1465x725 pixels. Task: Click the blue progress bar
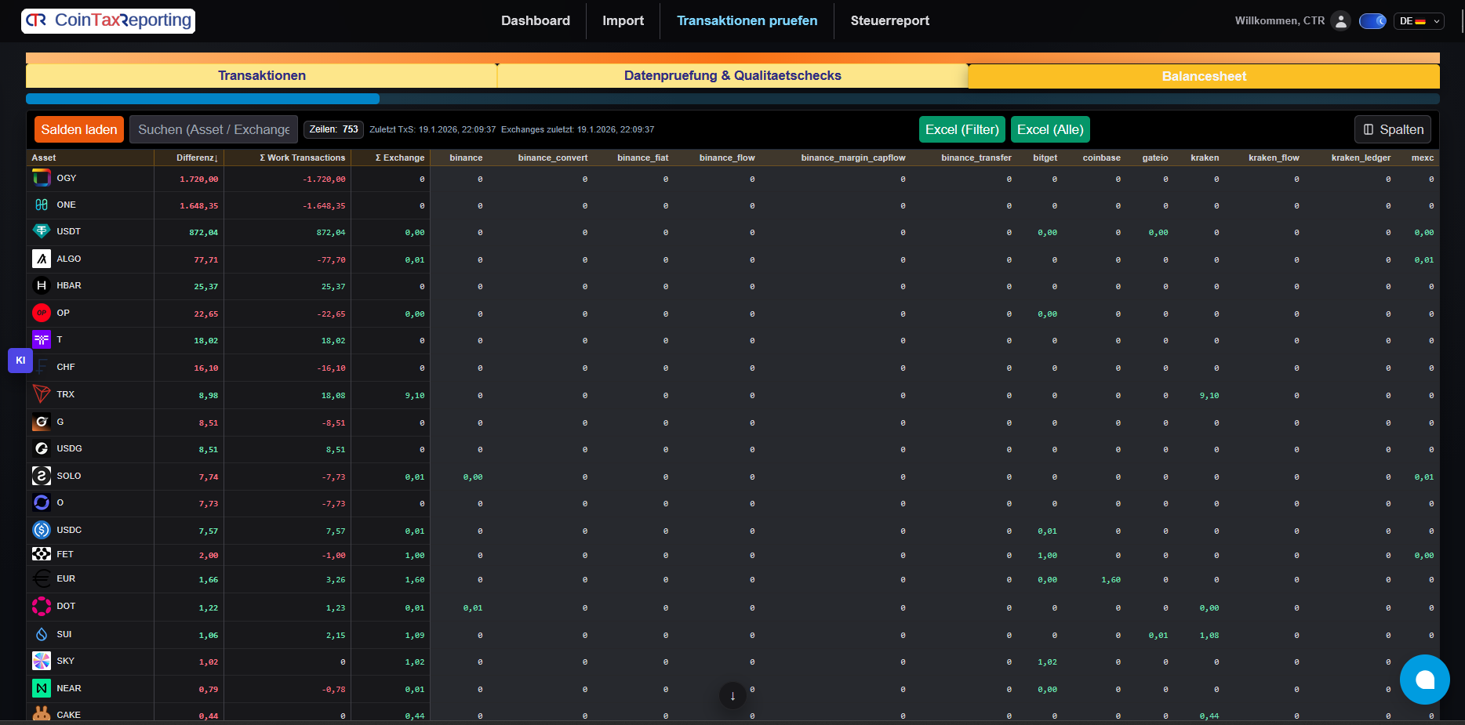point(202,99)
